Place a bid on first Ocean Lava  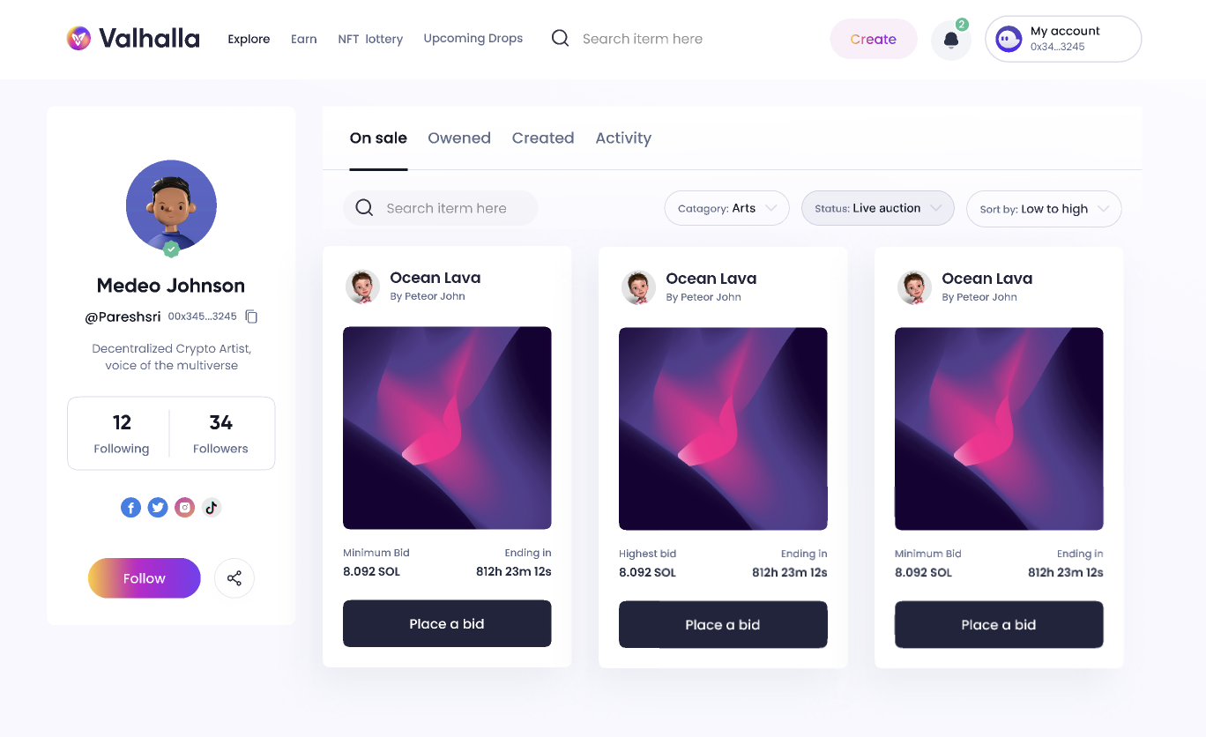coord(447,624)
